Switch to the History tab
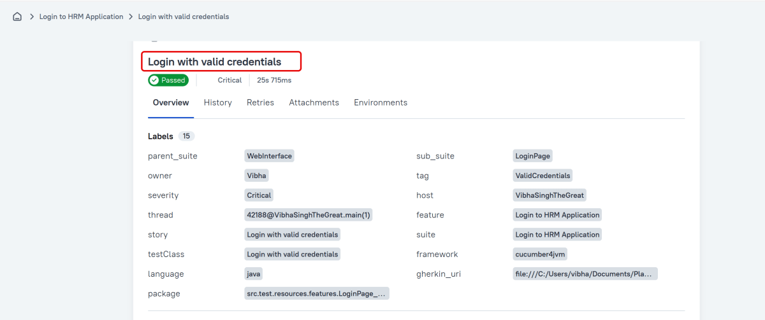Screen dimensions: 765x320 tap(217, 102)
